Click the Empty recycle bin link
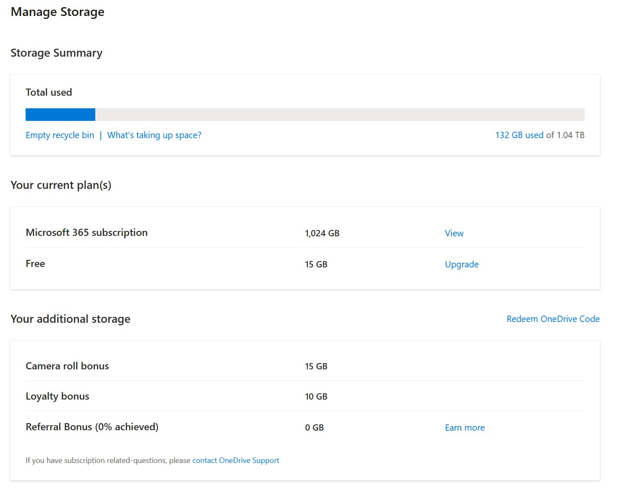 [x=60, y=135]
